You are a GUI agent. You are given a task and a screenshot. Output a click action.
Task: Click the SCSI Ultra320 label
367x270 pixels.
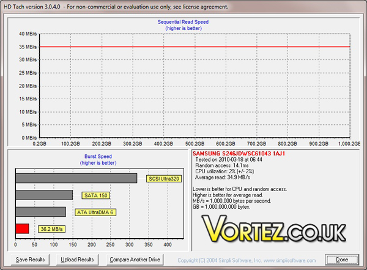[x=164, y=179]
